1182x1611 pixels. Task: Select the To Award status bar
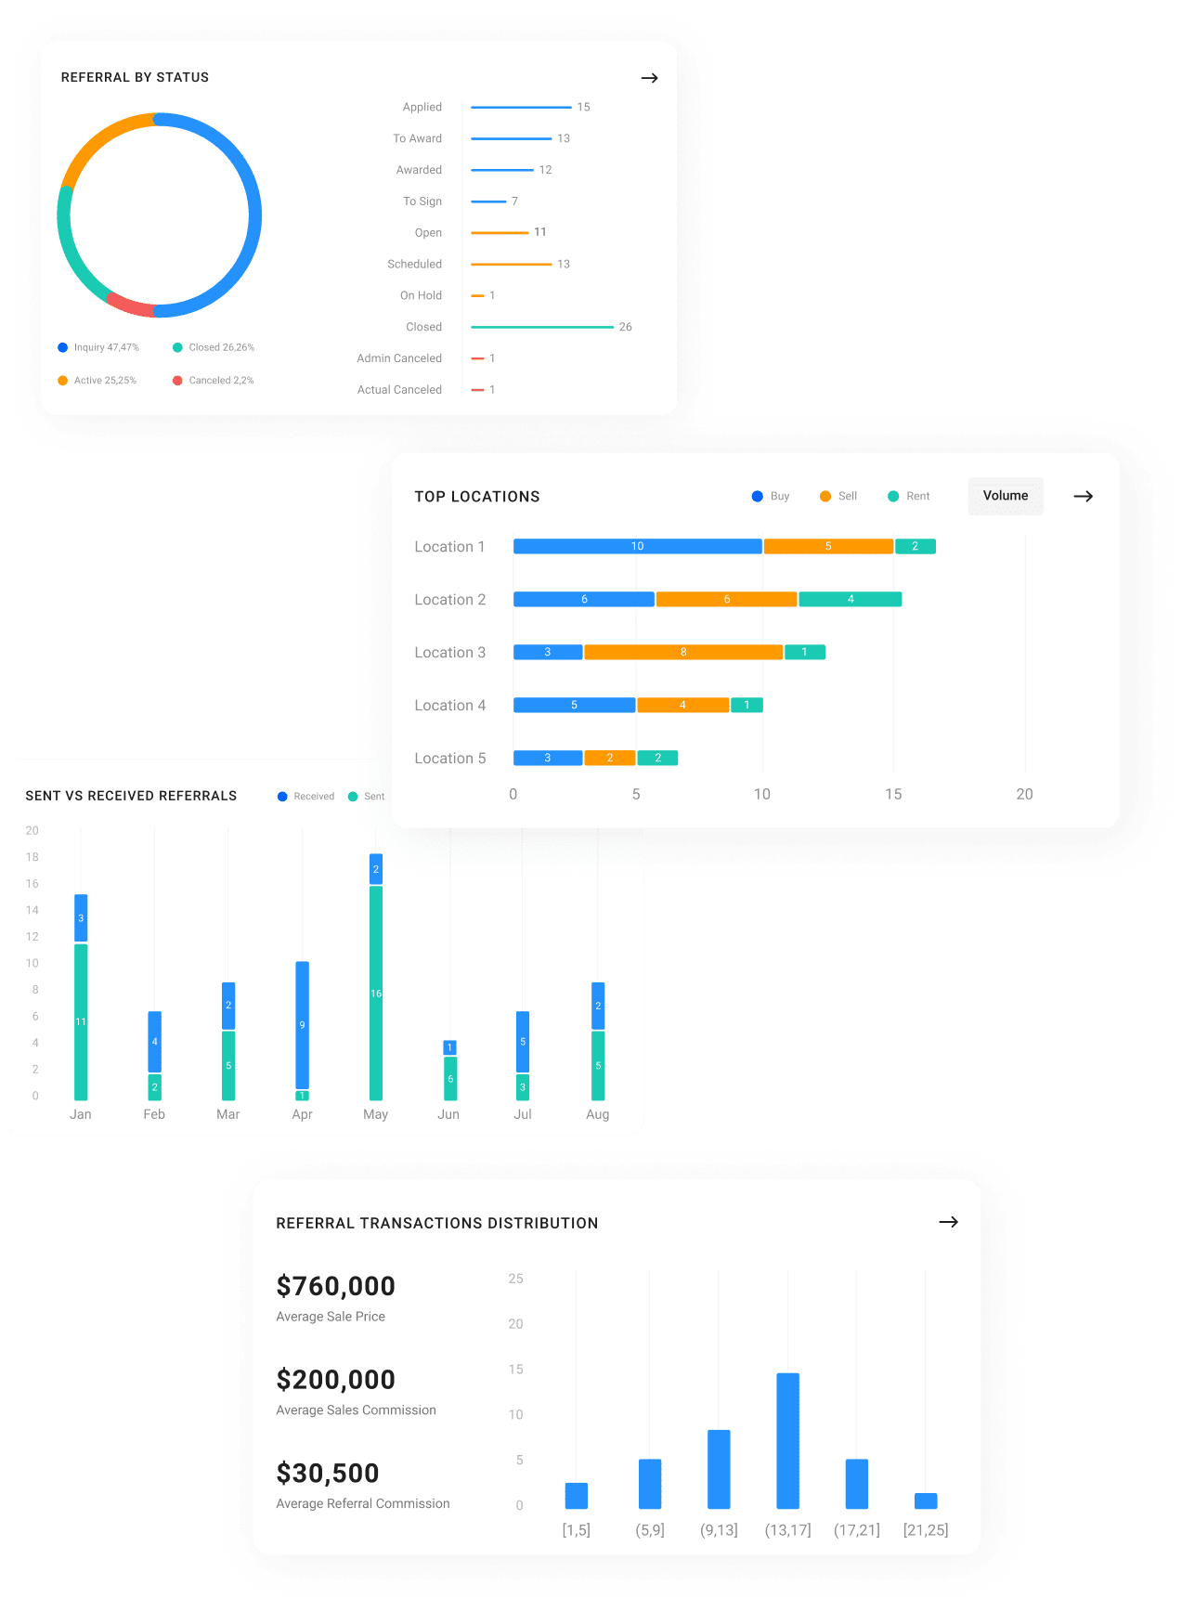[x=512, y=139]
